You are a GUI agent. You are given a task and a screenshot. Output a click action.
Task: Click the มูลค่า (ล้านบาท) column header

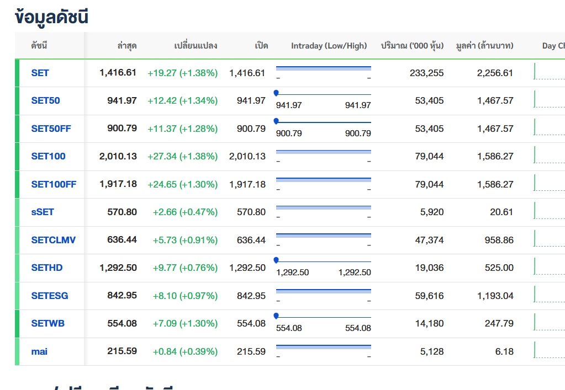pos(484,46)
